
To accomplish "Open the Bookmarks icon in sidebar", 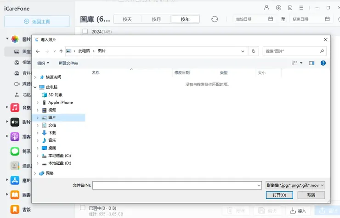I will click(x=15, y=209).
